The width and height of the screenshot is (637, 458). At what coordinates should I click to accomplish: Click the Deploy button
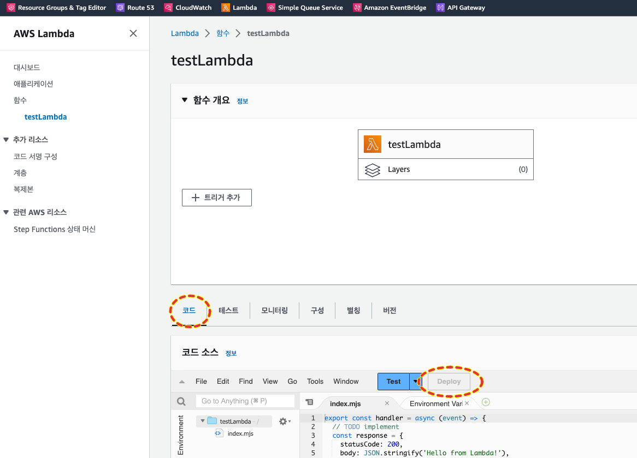tap(449, 381)
